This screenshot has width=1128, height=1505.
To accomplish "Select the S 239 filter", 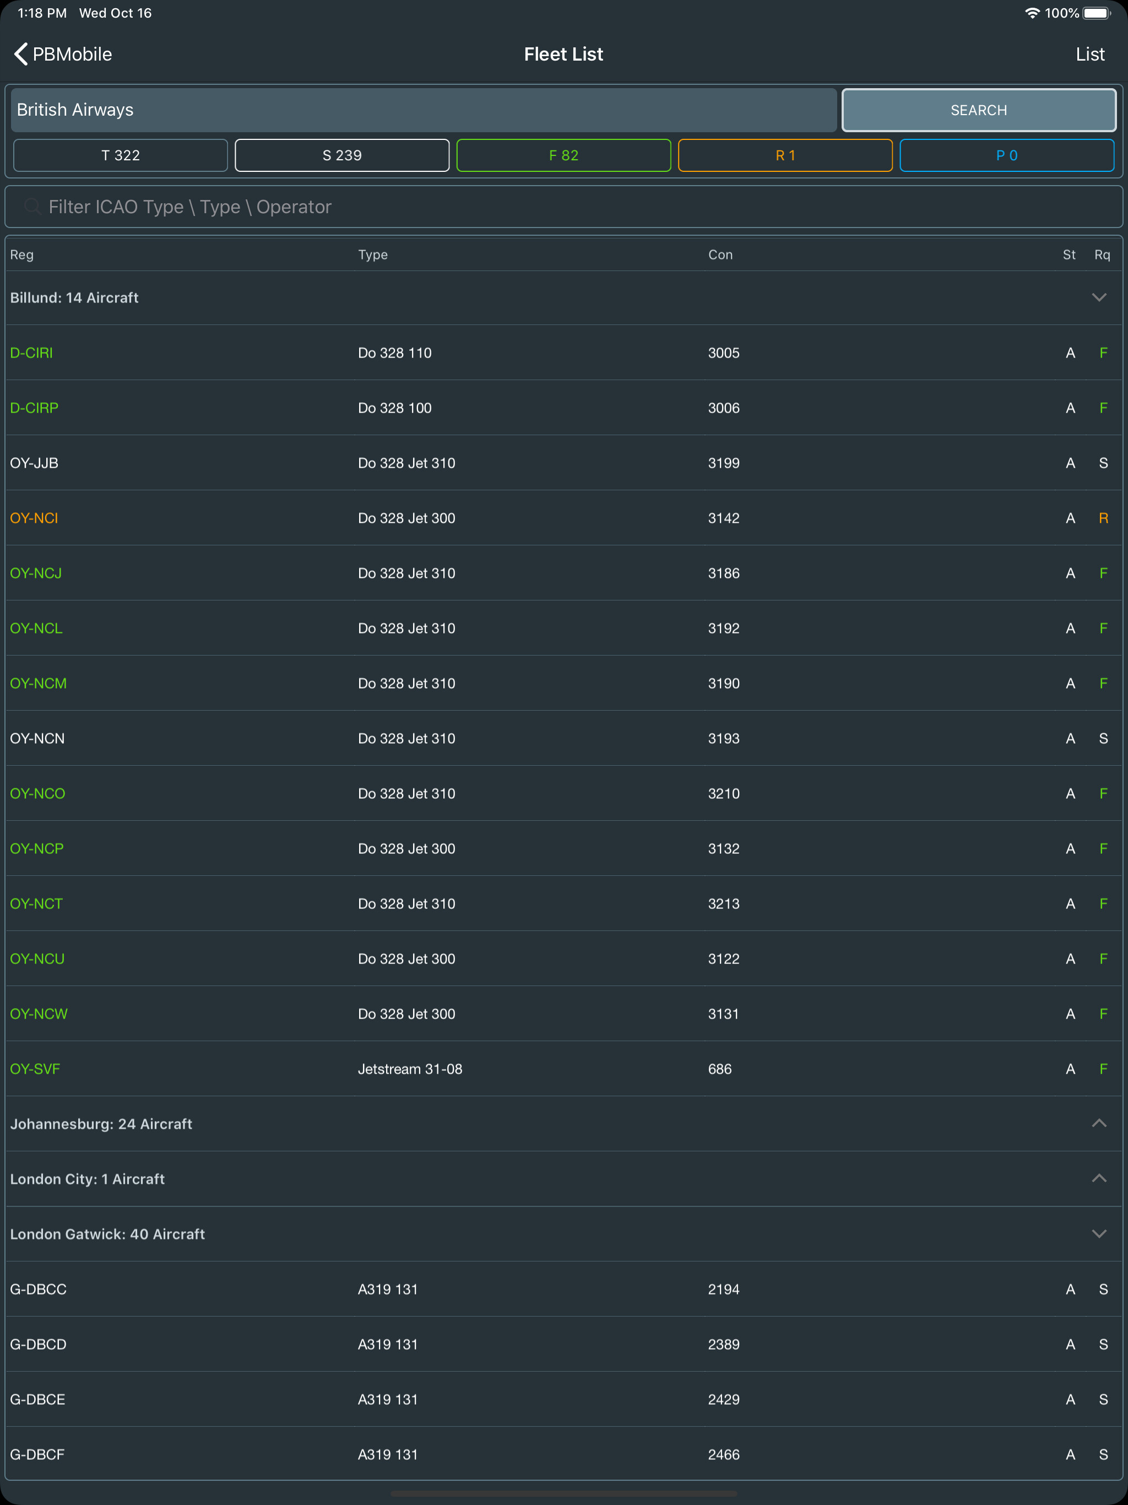I will (x=342, y=155).
